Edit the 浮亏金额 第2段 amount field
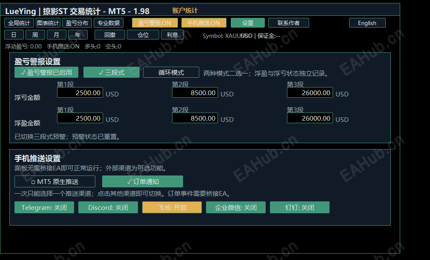 pos(195,93)
